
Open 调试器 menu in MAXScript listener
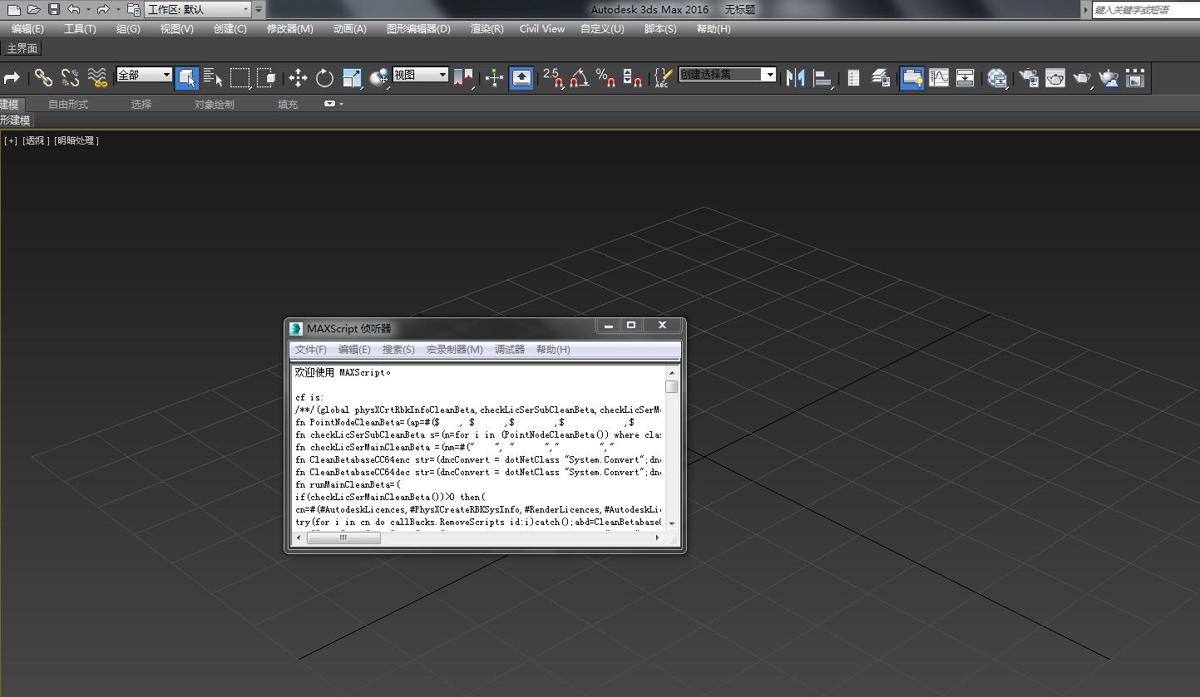(510, 350)
